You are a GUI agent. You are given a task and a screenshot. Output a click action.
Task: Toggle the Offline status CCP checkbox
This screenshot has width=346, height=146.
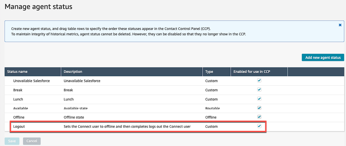click(259, 117)
